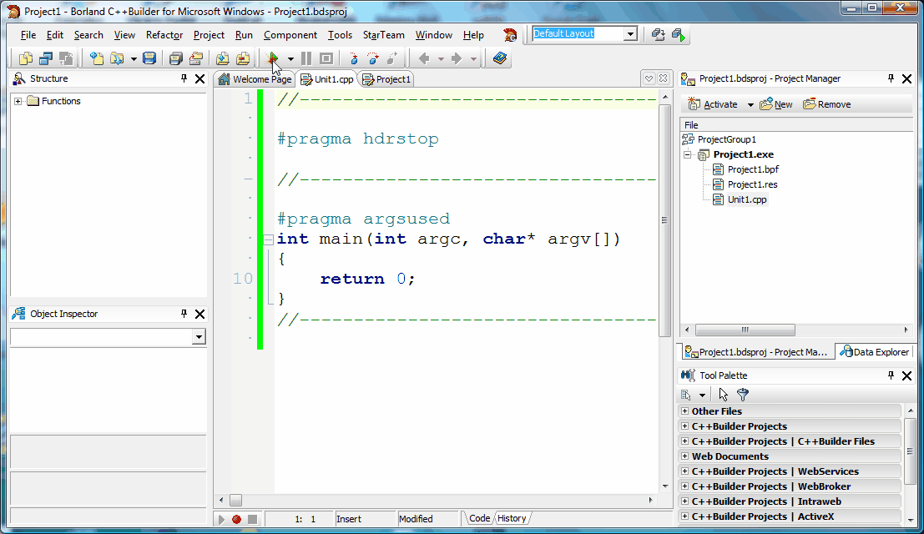Click the Program Reset stop icon
Screen dimensions: 924x534
coord(326,58)
